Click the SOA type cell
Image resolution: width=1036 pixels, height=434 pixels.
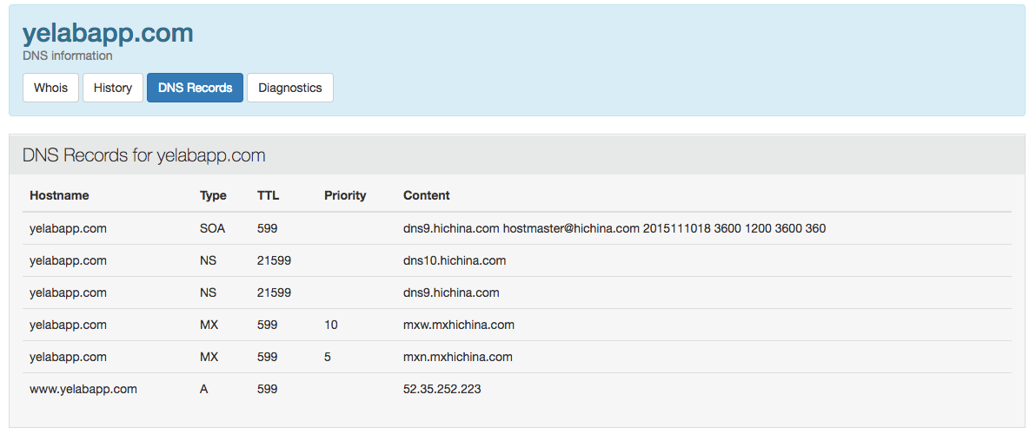[212, 228]
